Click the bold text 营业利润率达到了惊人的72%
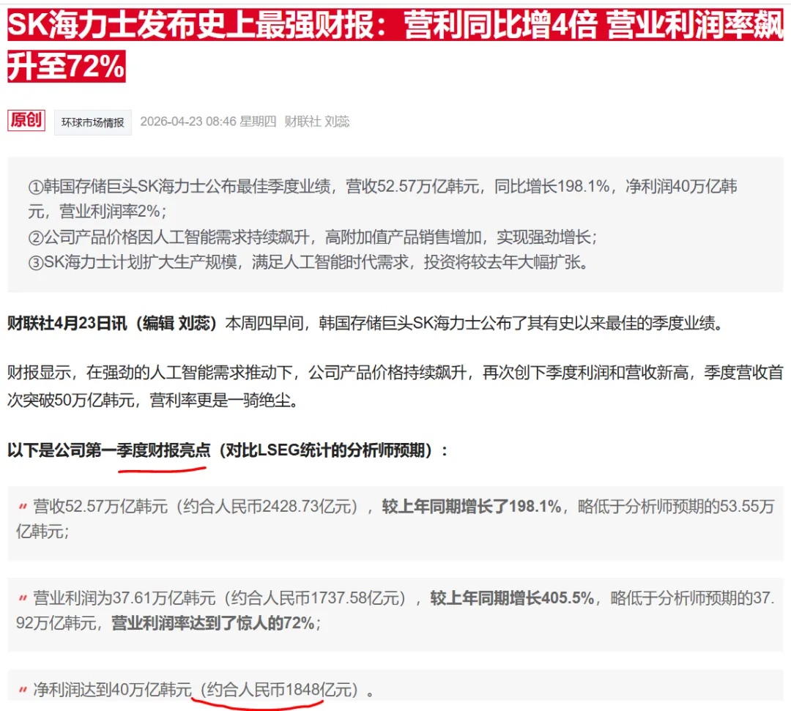791x711 pixels. pos(213,623)
